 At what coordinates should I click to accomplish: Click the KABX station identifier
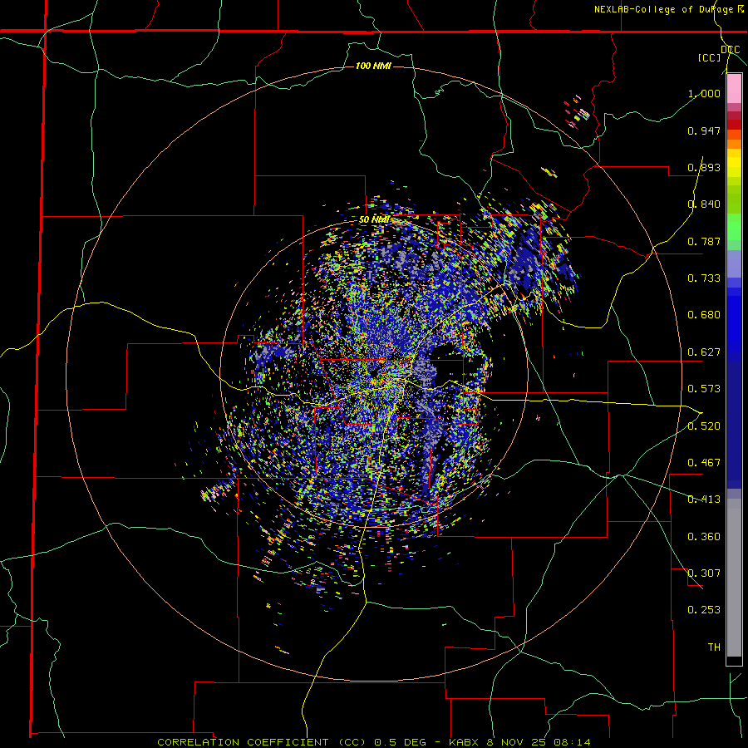click(x=465, y=742)
